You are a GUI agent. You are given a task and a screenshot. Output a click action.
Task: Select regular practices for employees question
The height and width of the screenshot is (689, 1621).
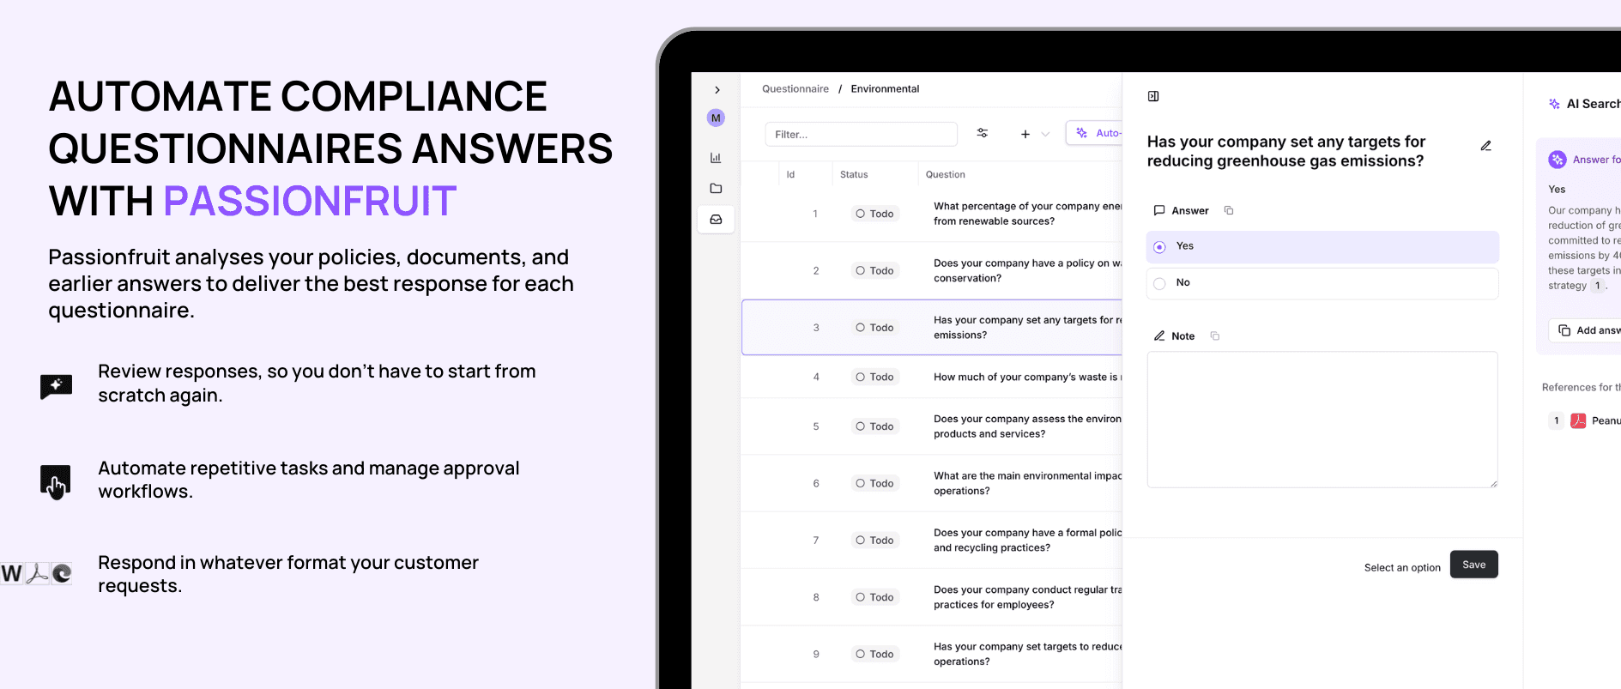[x=1027, y=597]
